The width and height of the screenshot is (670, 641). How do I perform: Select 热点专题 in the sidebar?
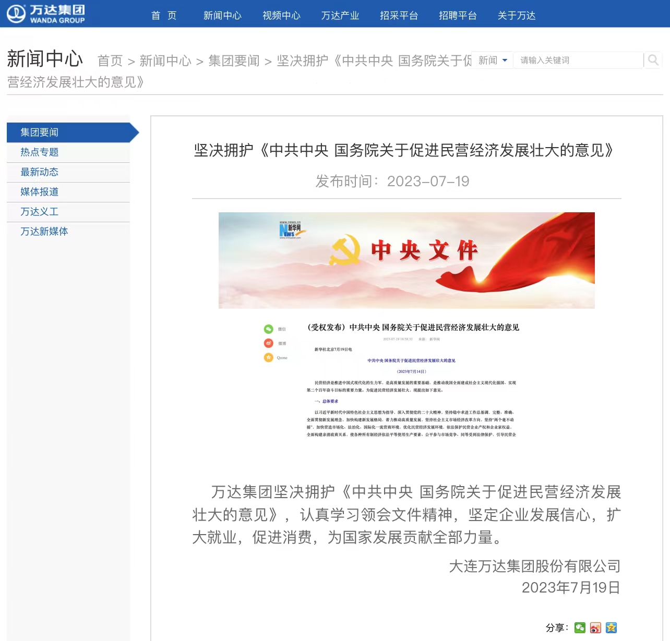tap(68, 152)
